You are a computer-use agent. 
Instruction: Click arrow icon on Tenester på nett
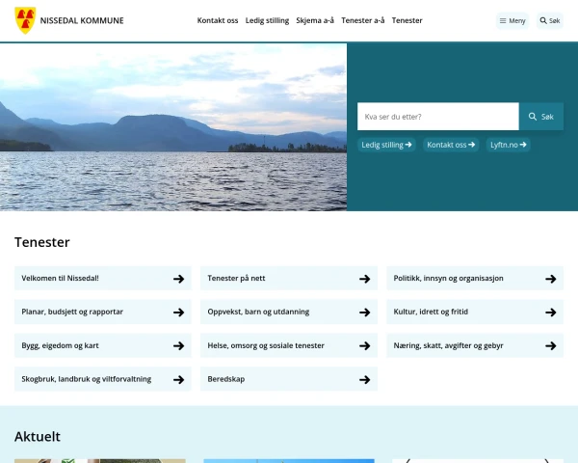tap(364, 279)
